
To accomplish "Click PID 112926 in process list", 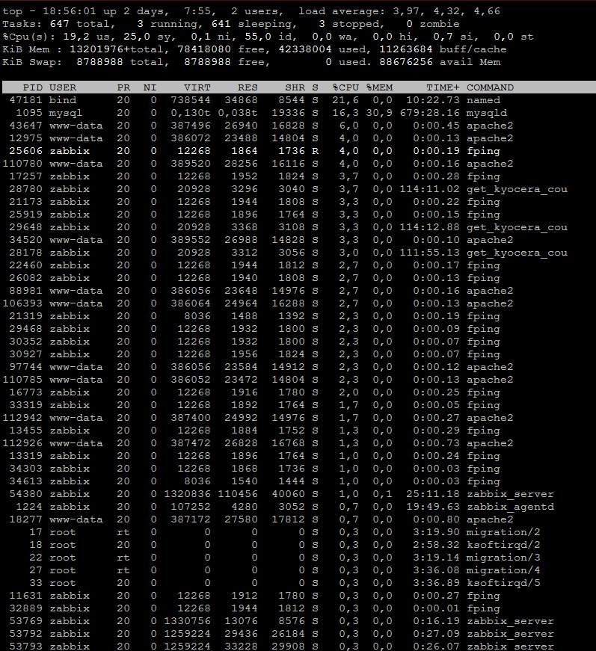I will [22, 443].
